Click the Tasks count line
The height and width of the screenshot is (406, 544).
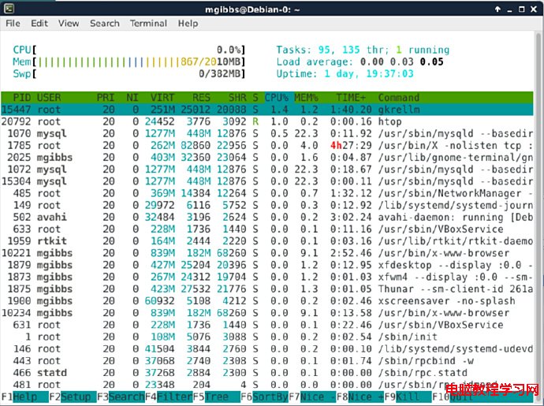(x=363, y=50)
